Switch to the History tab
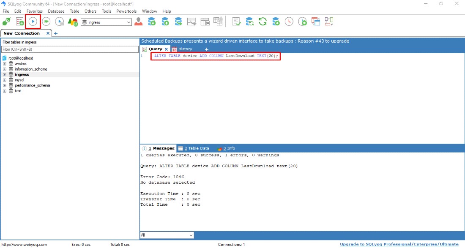 tap(182, 49)
